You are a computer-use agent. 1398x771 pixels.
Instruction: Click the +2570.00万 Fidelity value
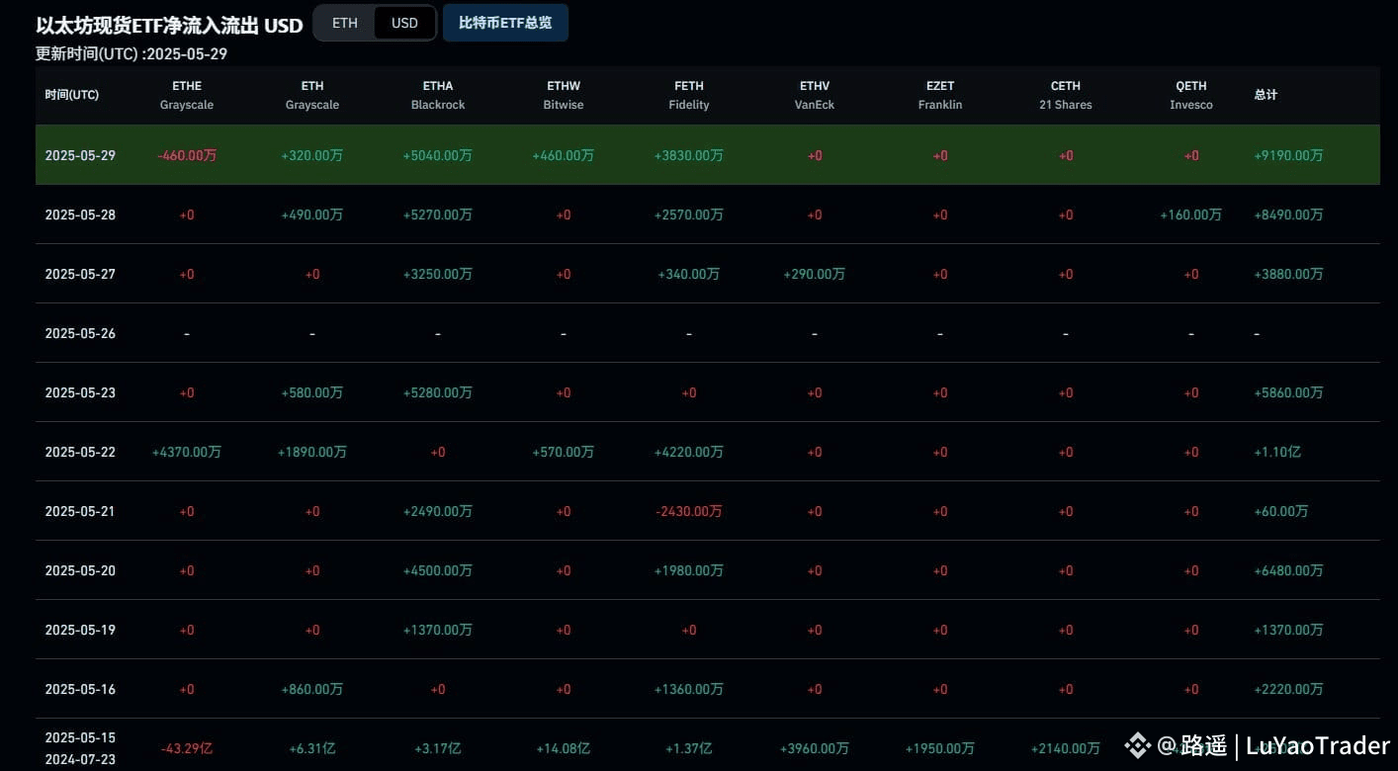(x=689, y=214)
